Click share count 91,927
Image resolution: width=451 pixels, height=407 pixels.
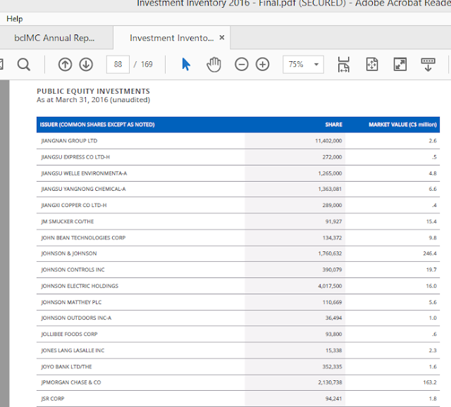[333, 222]
